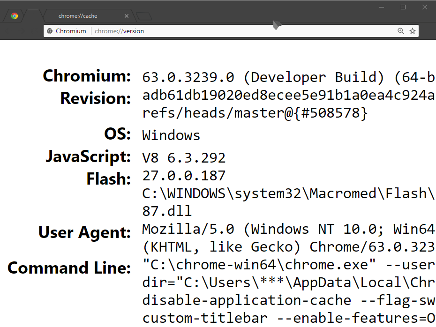The height and width of the screenshot is (327, 436).
Task: Click the Chromium site info icon
Action: 50,31
